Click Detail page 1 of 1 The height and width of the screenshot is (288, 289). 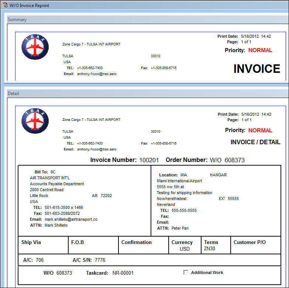(x=247, y=120)
